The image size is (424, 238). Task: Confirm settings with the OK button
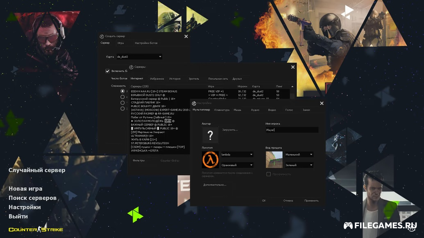[264, 200]
